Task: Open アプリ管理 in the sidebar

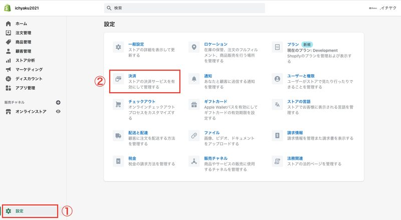Action: click(26, 88)
